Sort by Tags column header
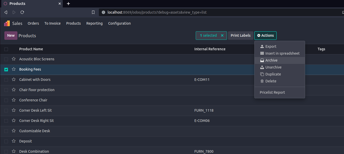The image size is (344, 154). pos(321,49)
